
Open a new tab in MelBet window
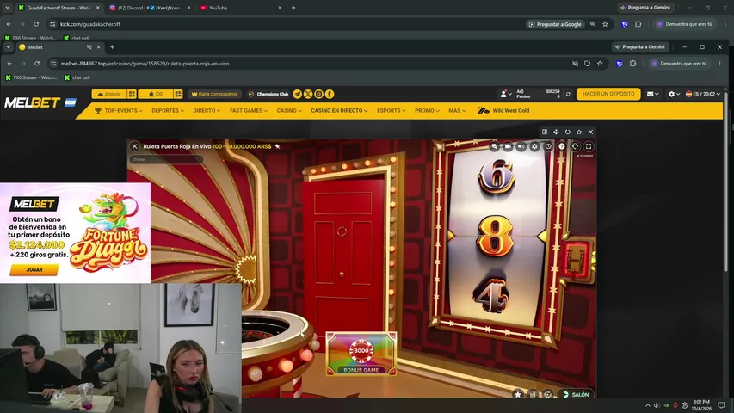pos(112,46)
